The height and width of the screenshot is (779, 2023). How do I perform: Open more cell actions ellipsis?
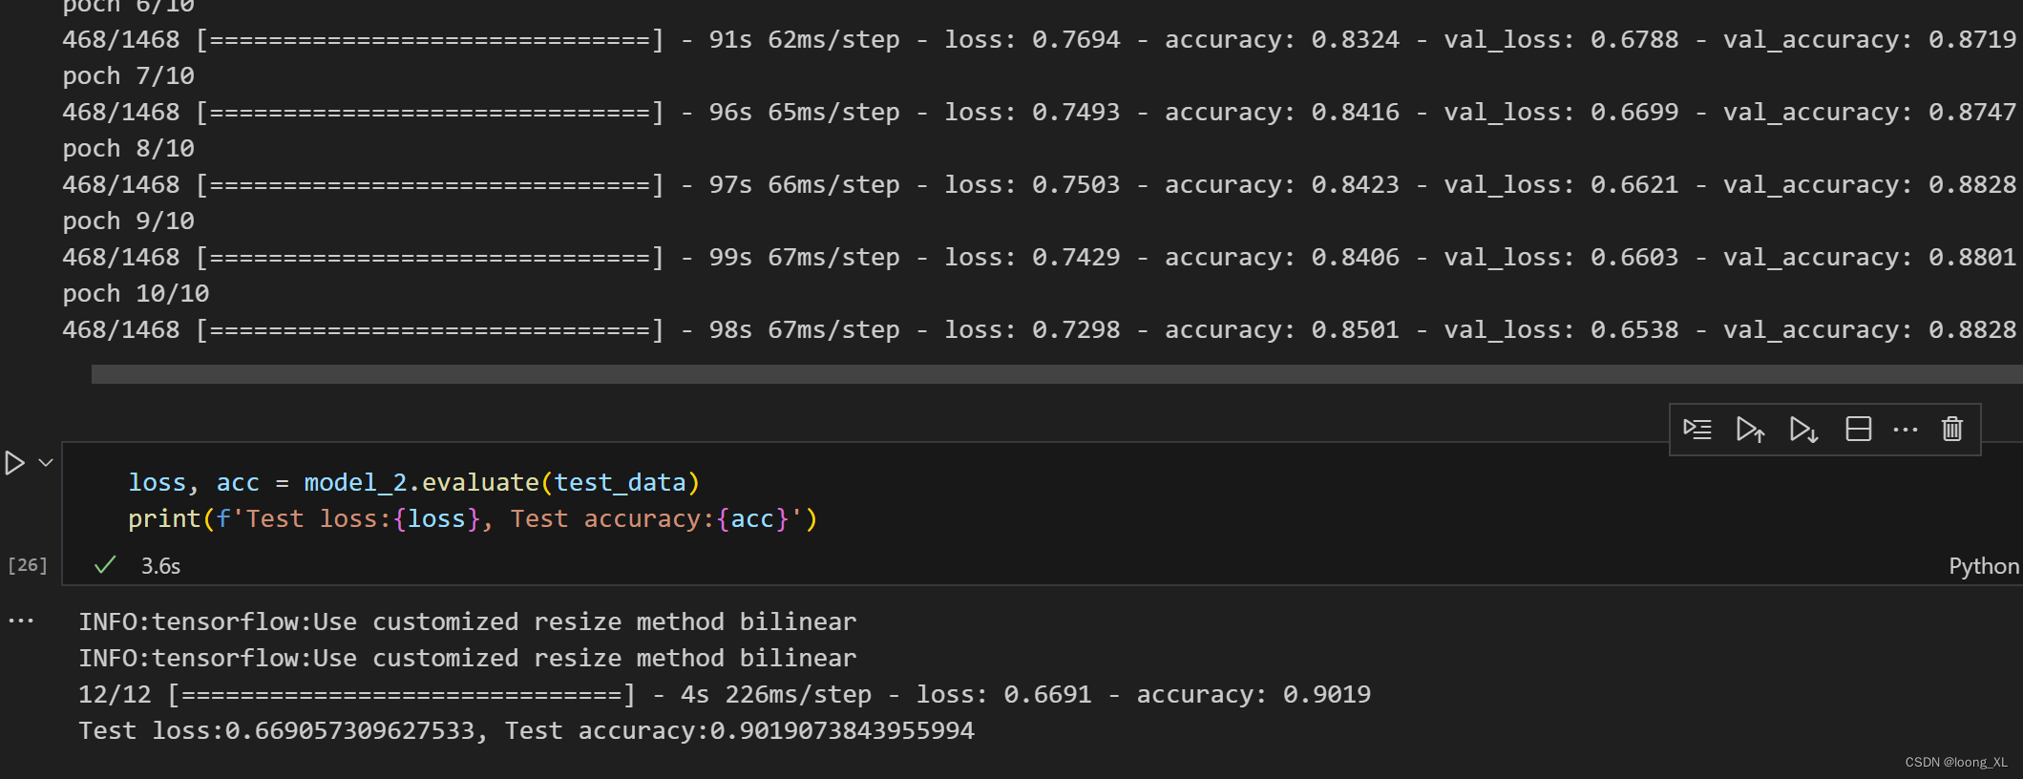pyautogui.click(x=1906, y=430)
